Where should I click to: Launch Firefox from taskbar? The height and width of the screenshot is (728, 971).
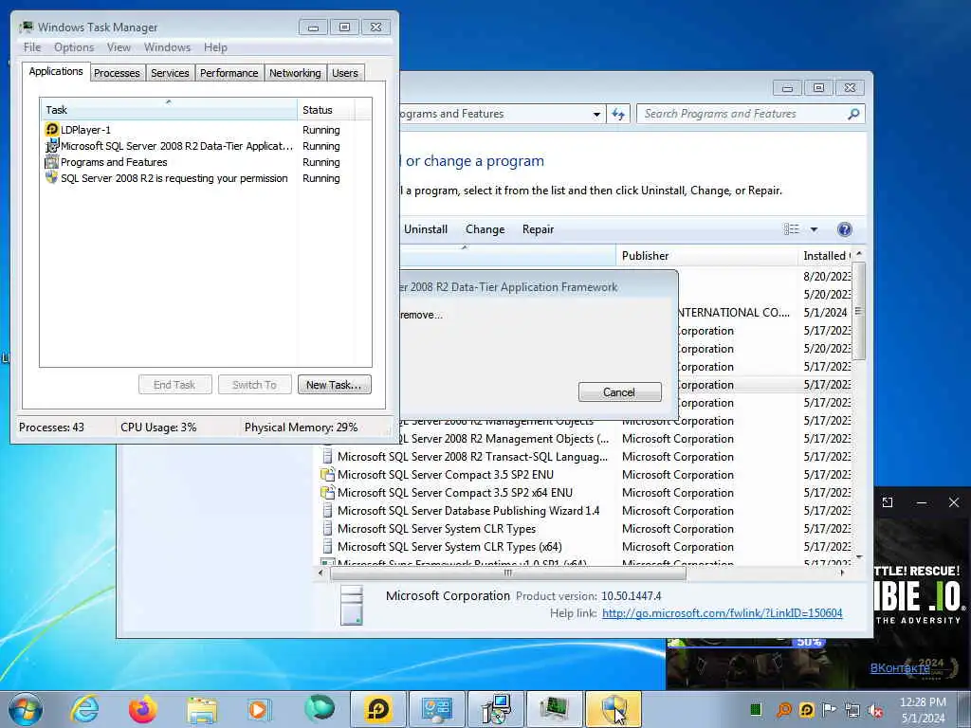142,709
